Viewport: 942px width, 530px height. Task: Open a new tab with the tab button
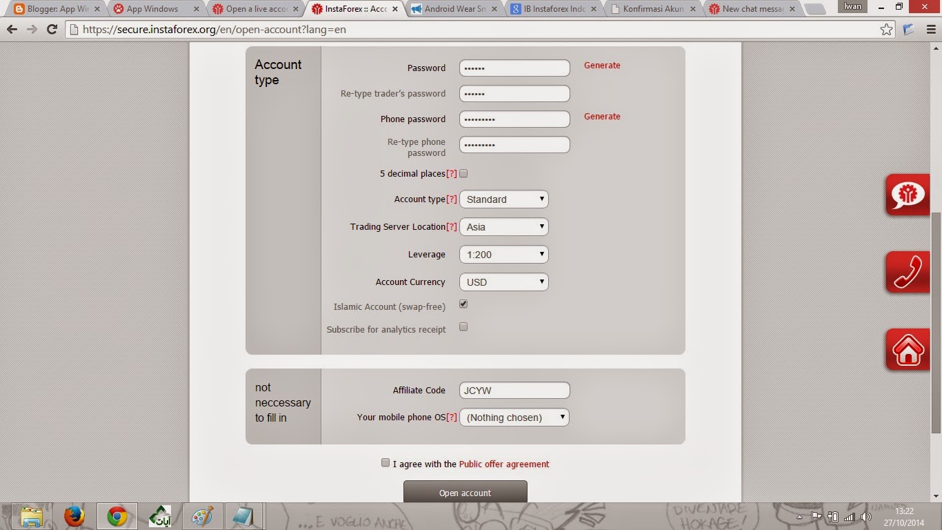point(815,10)
